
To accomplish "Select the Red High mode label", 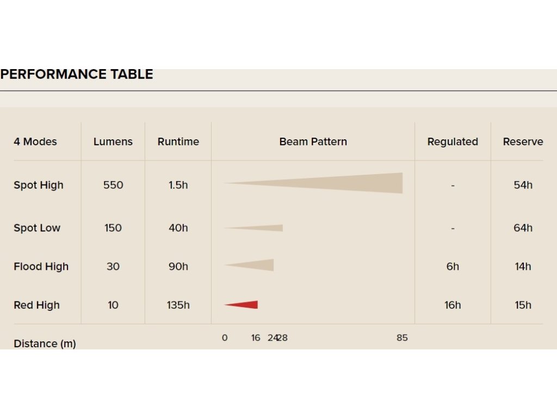I will point(36,305).
